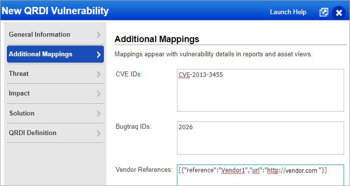Screen dimensions: 350x186
Task: Click inside the Bugtraq IDs field
Action: click(x=260, y=138)
